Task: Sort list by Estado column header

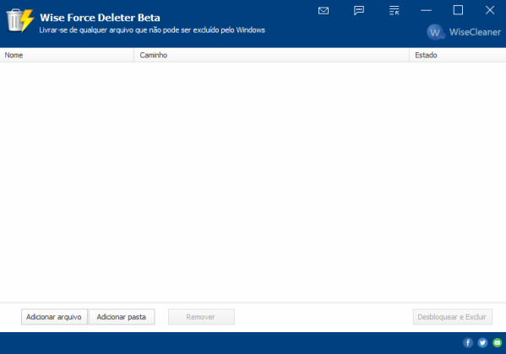Action: 458,55
